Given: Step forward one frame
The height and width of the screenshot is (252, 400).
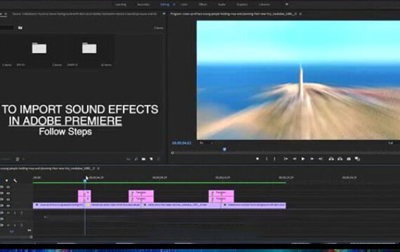Looking at the screenshot, I should (x=312, y=159).
